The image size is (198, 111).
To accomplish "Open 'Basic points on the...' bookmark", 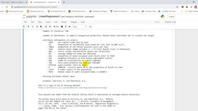I will point(15,11).
